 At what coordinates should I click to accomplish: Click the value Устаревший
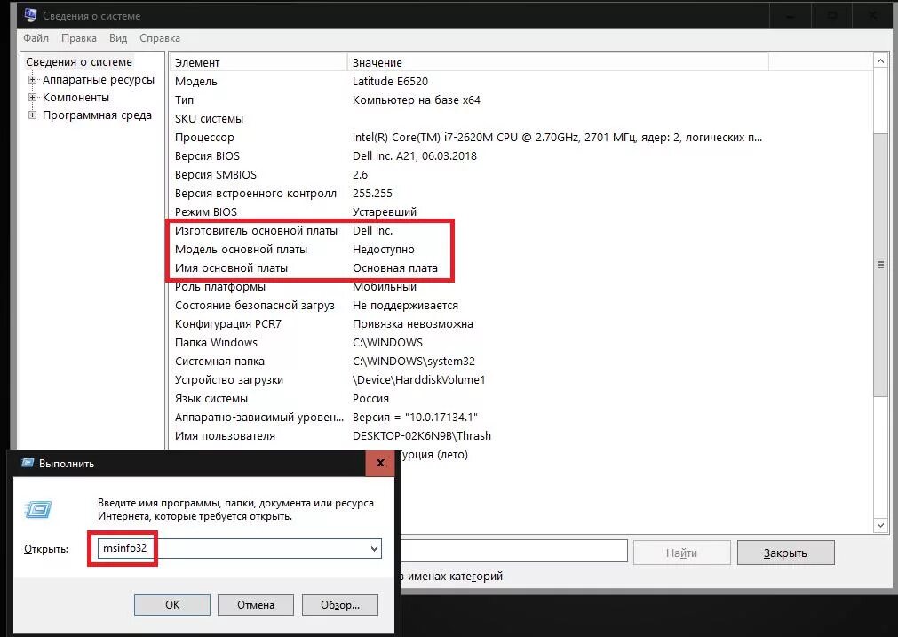pyautogui.click(x=385, y=212)
